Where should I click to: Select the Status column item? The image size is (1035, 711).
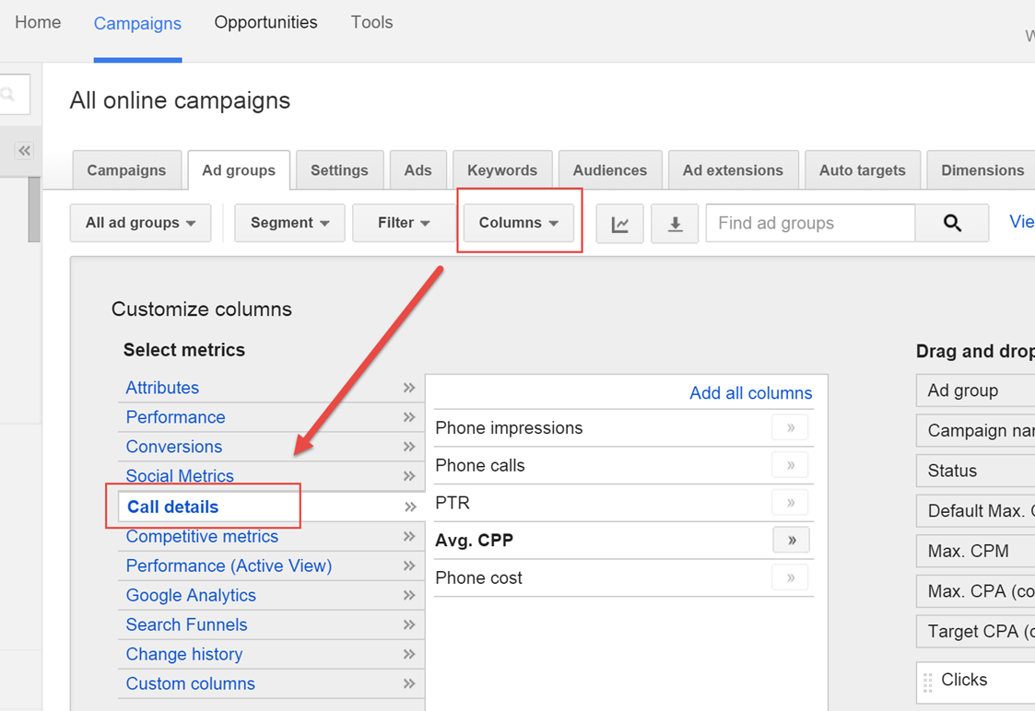point(976,471)
